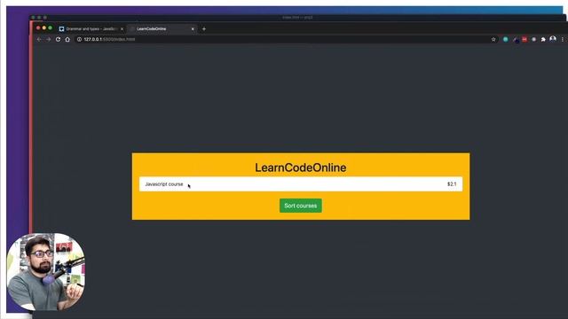568x319 pixels.
Task: Go forward in browser history
Action: pos(49,39)
